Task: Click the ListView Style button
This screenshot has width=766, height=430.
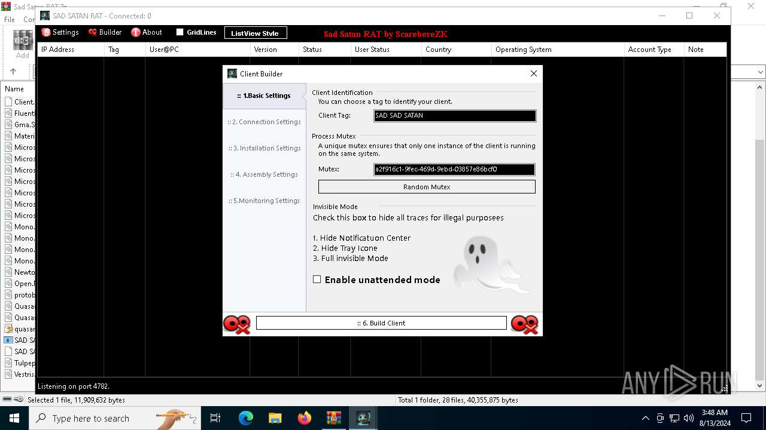Action: pyautogui.click(x=256, y=33)
